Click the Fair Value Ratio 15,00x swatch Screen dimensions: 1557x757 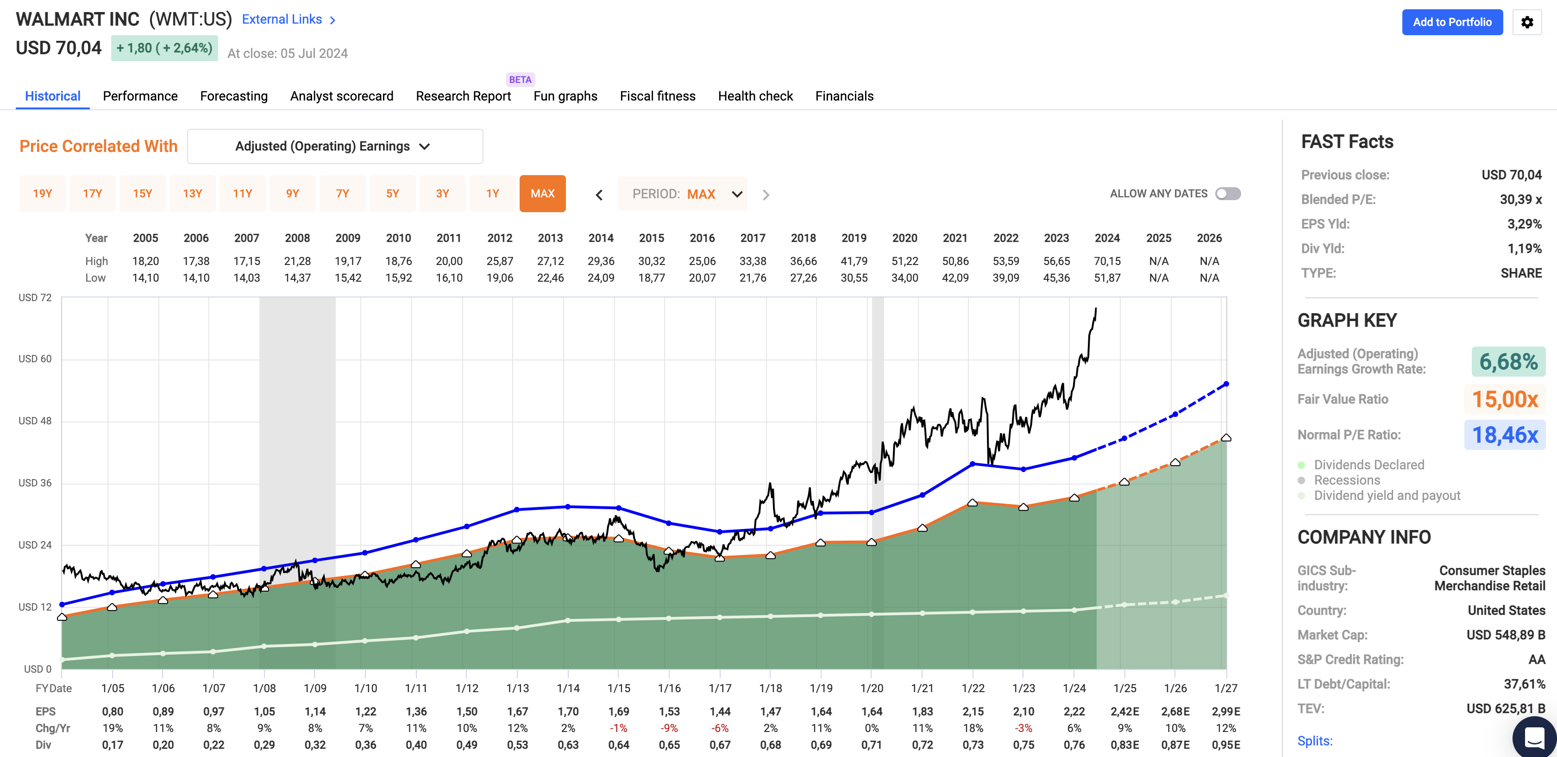(1504, 399)
